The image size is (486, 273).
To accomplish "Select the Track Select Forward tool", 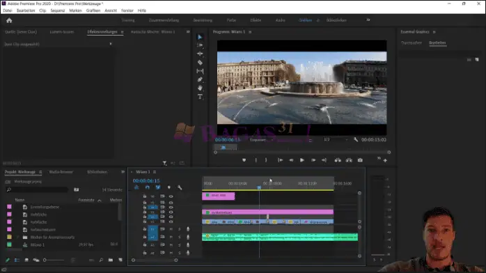I will pos(200,45).
